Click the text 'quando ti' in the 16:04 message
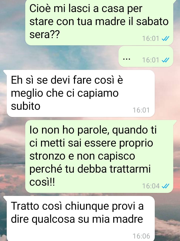This screenshot has width=180, height=241. (134, 130)
